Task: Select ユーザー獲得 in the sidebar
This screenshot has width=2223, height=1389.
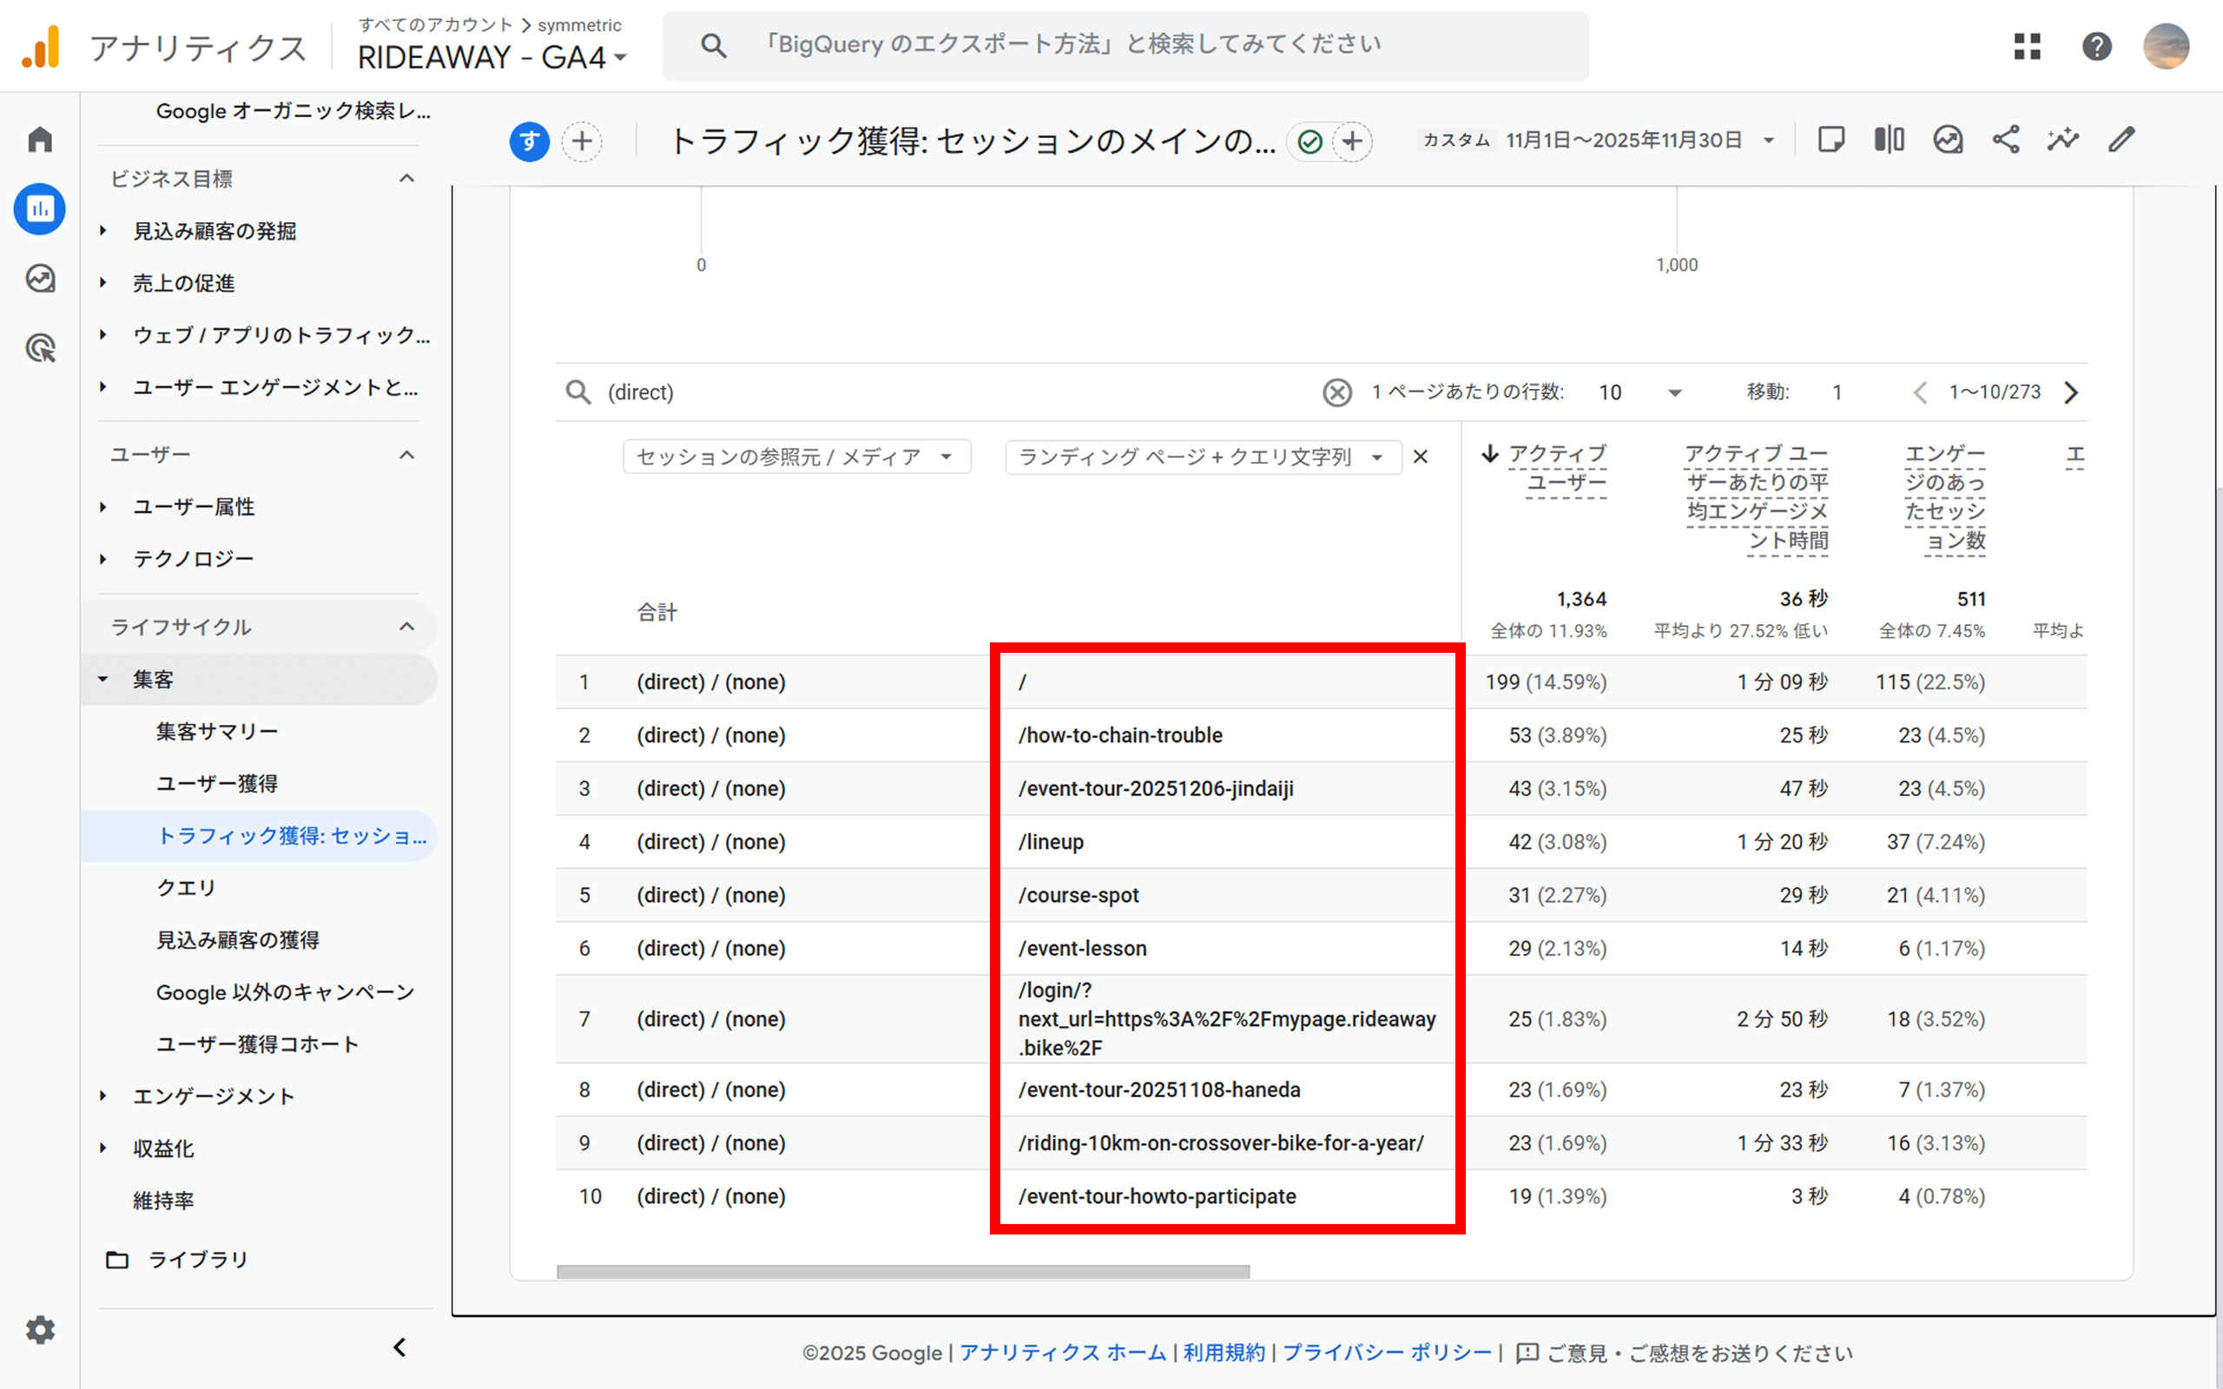Action: point(217,784)
